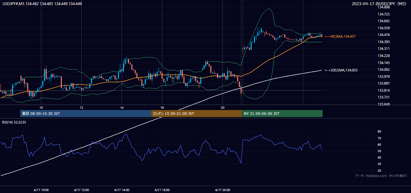Click the London 15:30-21:00 JST session bar
411x193 pixels.
pos(196,114)
